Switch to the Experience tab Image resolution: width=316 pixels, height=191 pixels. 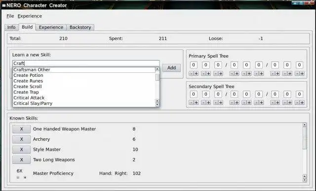51,27
